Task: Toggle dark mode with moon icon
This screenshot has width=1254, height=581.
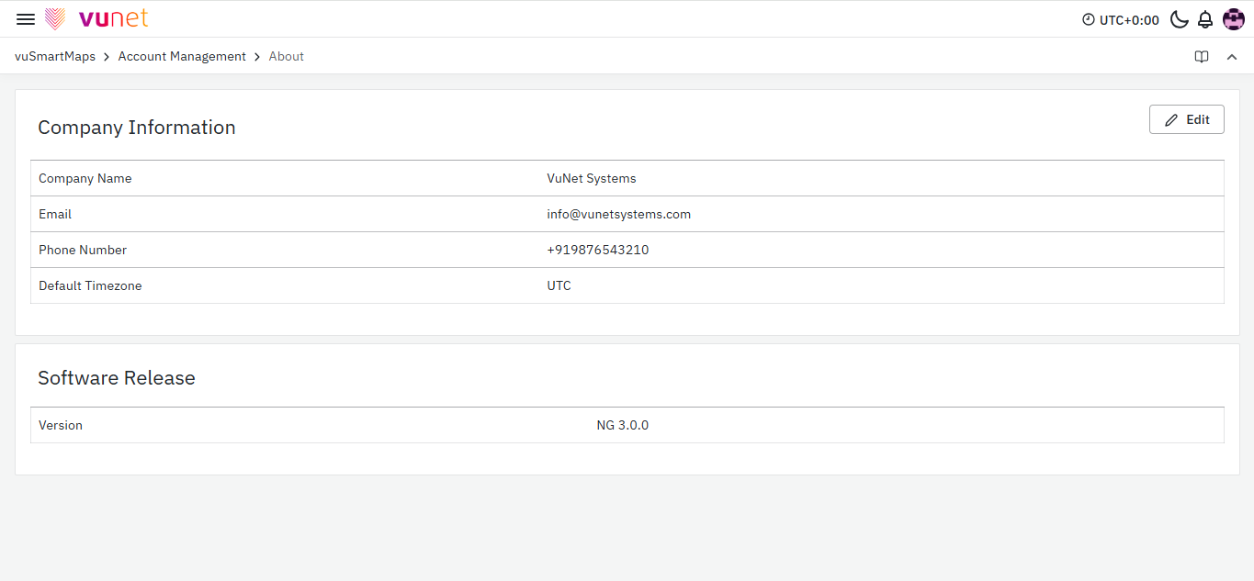Action: tap(1179, 19)
